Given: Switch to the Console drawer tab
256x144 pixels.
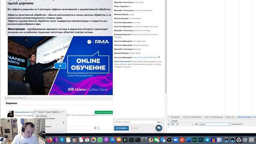Looking at the screenshot, I should click(174, 121).
